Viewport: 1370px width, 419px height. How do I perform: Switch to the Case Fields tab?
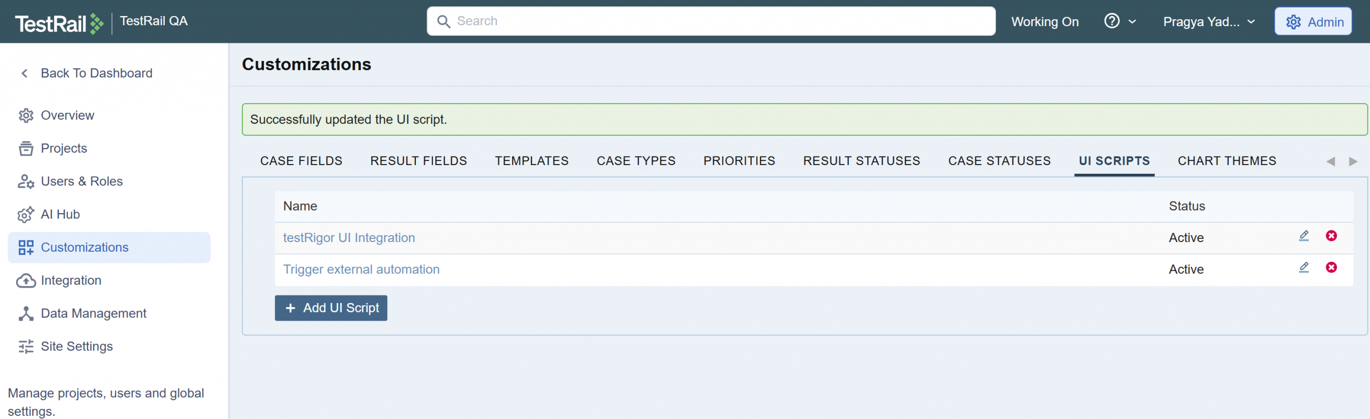301,161
